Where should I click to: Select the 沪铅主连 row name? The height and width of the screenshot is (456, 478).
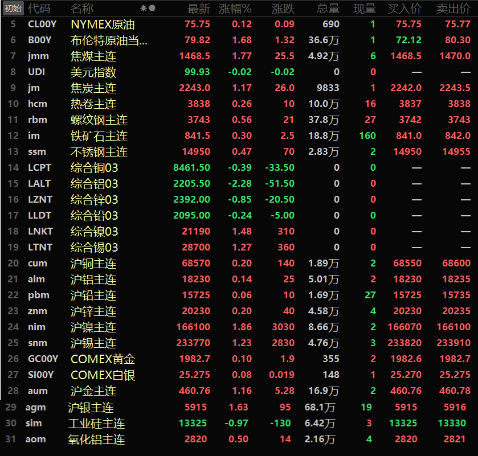pyautogui.click(x=93, y=295)
